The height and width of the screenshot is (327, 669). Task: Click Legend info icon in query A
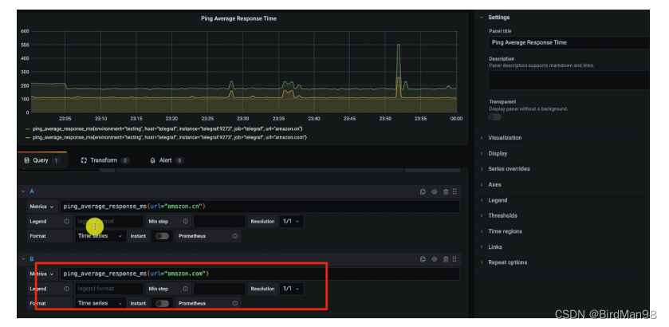click(66, 222)
